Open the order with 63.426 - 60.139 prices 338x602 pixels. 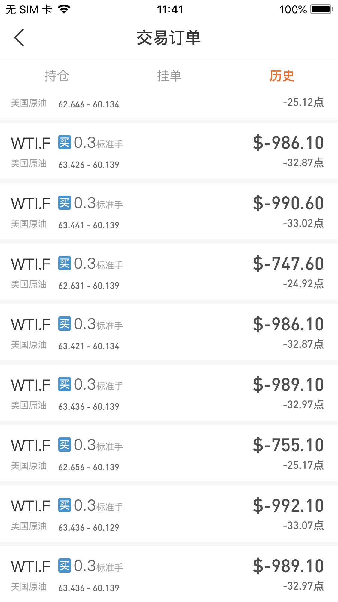[x=169, y=151]
